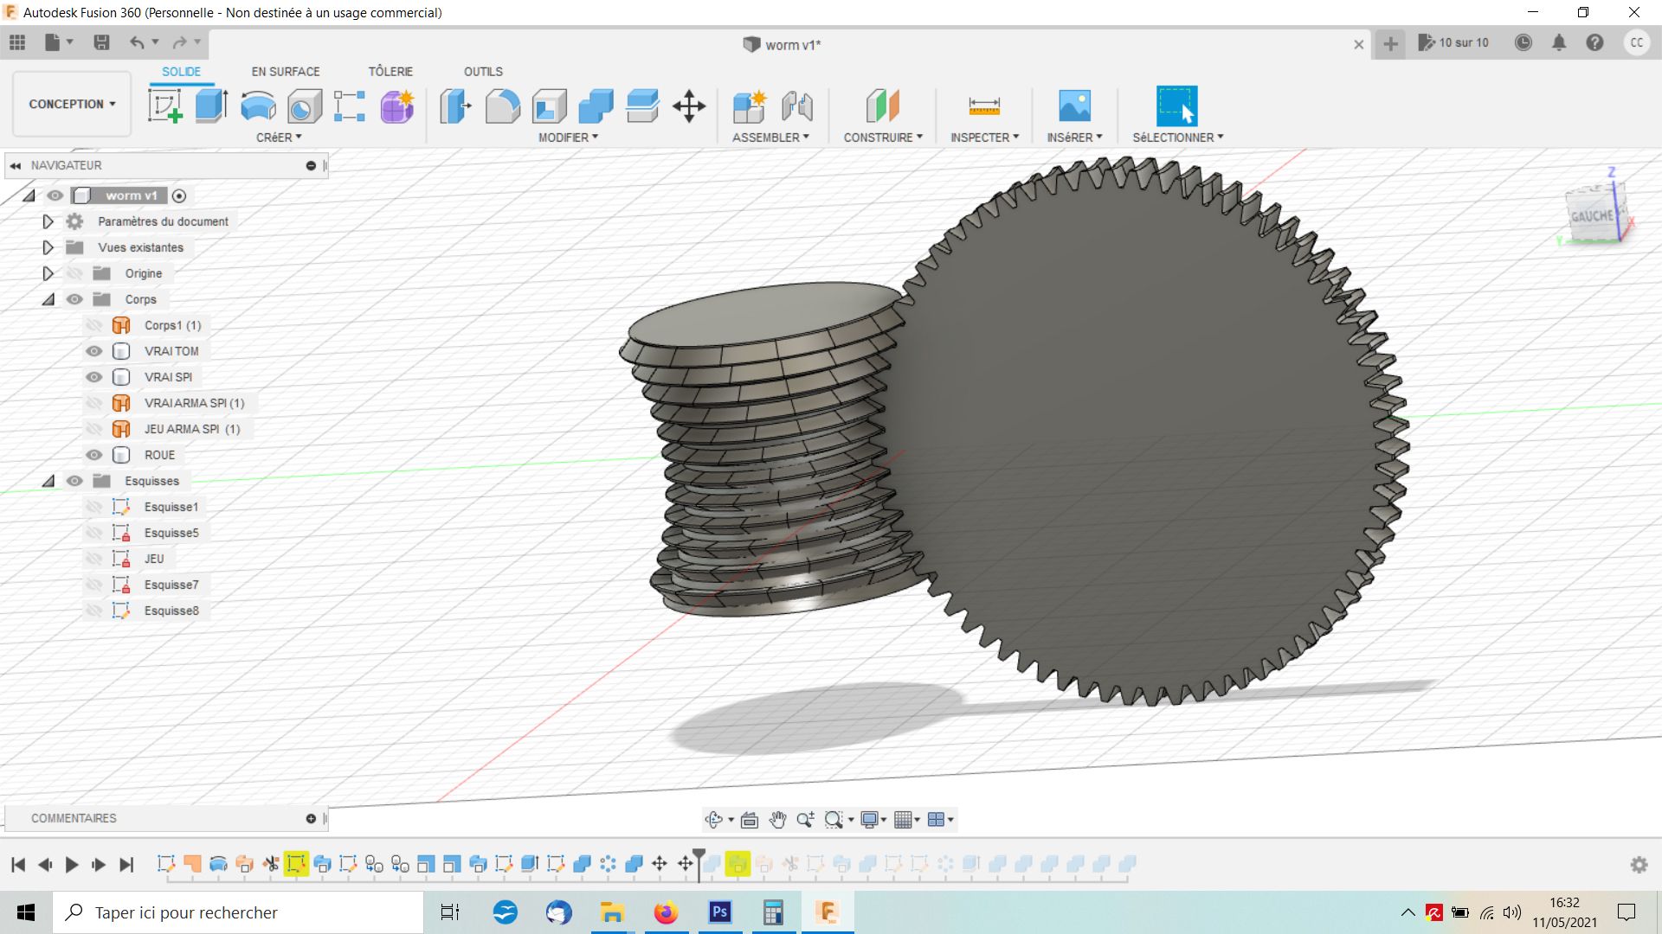Select the Revolve tool icon
This screenshot has width=1662, height=934.
[258, 106]
